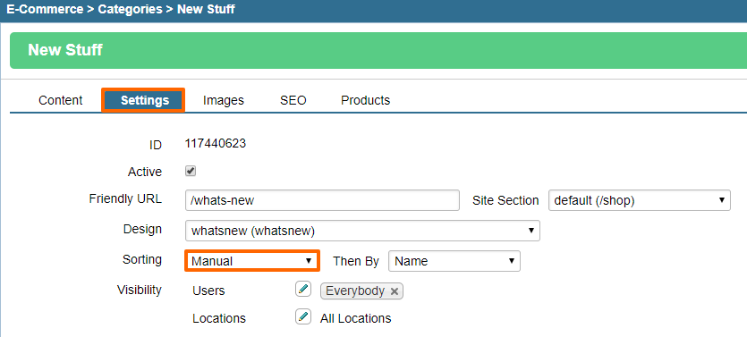The image size is (747, 337).
Task: Select the Settings tab
Action: 145,100
